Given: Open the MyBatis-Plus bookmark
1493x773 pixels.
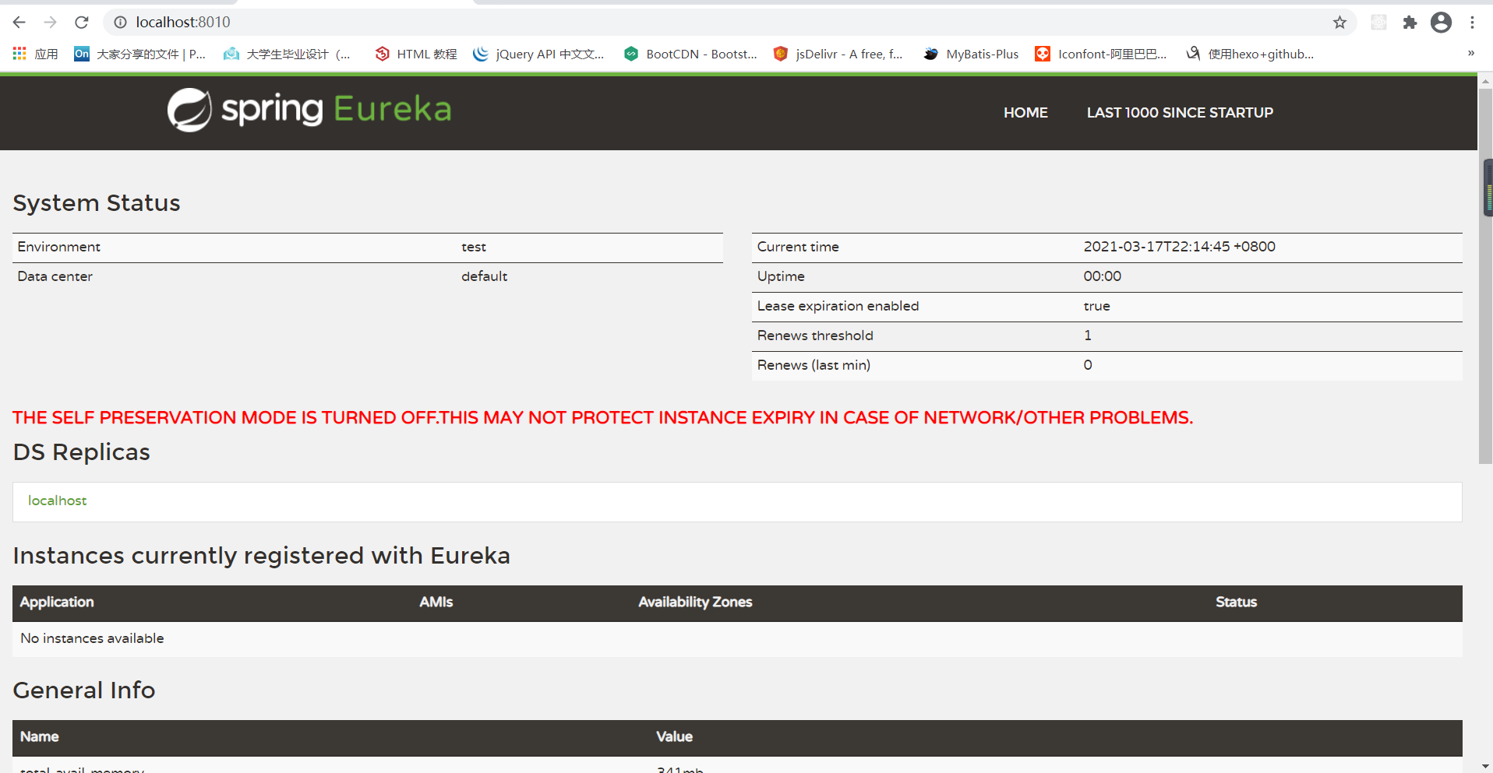Looking at the screenshot, I should coord(971,54).
